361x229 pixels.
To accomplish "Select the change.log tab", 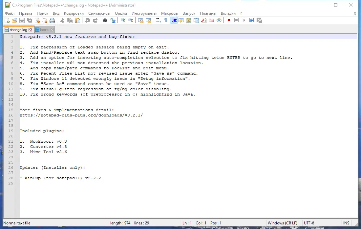I will coord(18,30).
